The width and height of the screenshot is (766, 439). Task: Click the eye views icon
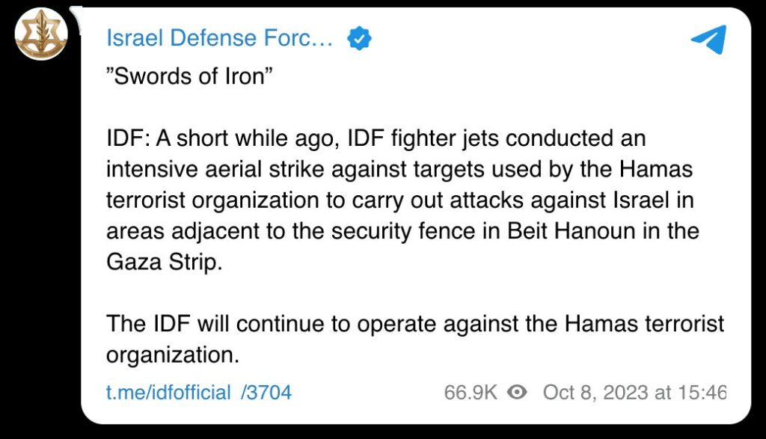(517, 392)
